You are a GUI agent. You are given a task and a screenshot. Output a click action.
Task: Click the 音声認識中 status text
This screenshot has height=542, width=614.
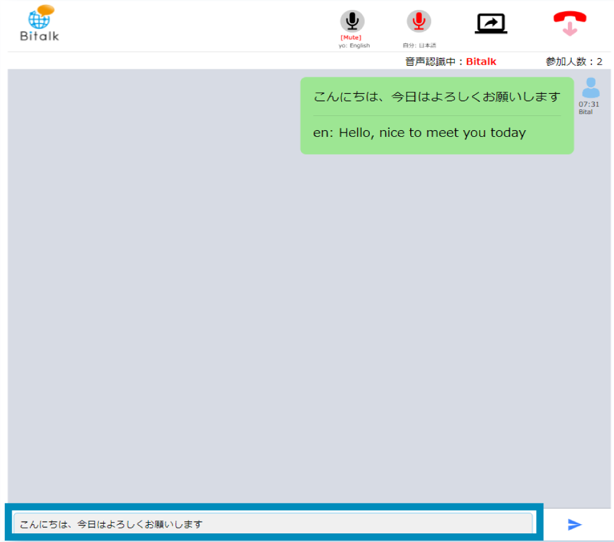(x=434, y=61)
